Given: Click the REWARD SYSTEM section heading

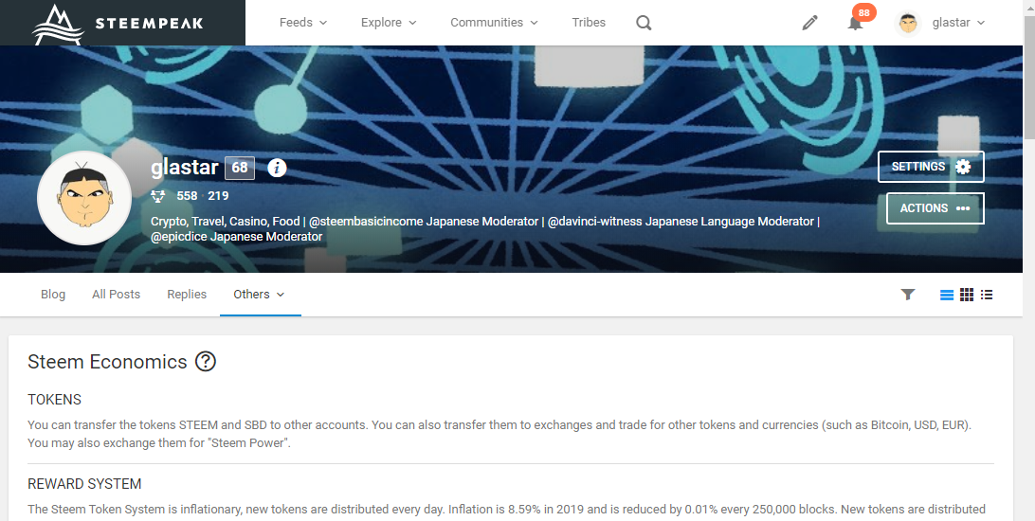Looking at the screenshot, I should coord(84,484).
